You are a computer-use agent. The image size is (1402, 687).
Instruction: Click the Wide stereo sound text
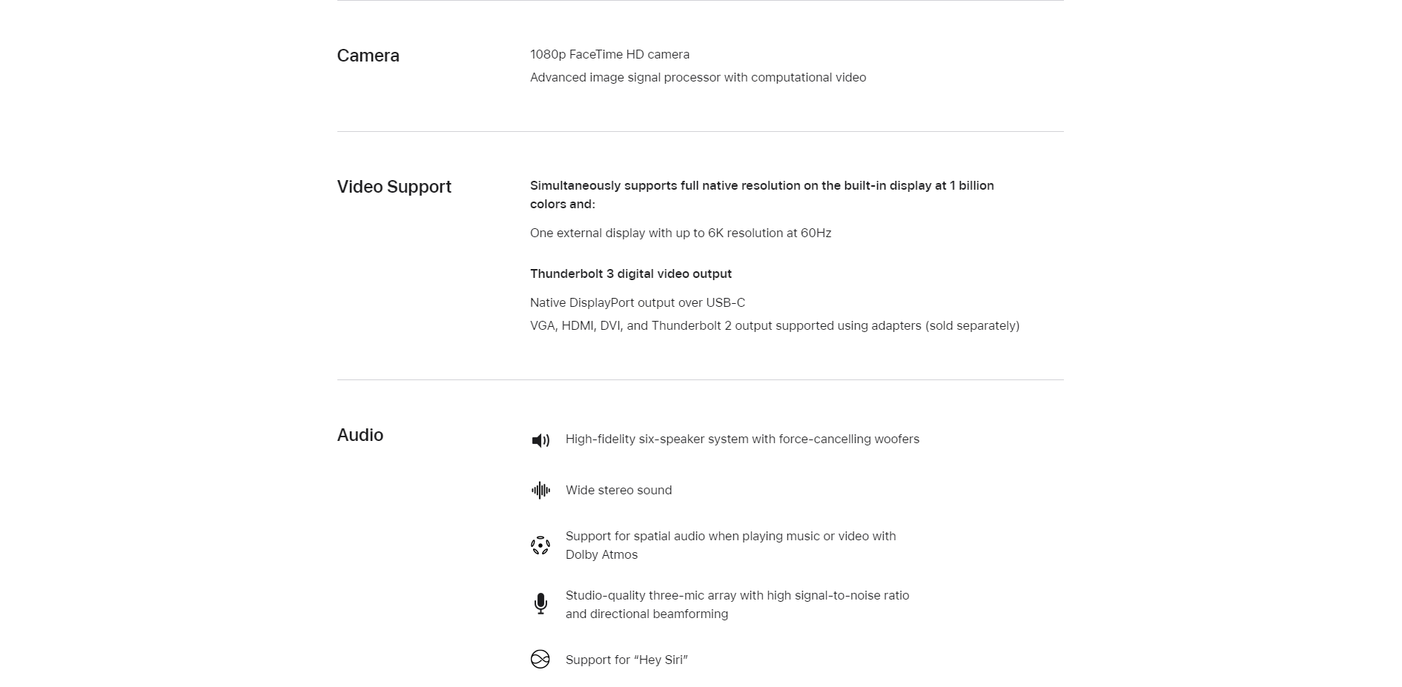pos(618,490)
